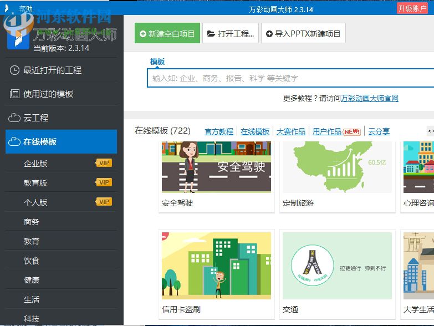434x326 pixels.
Task: Click the << pager button
Action: point(431,131)
